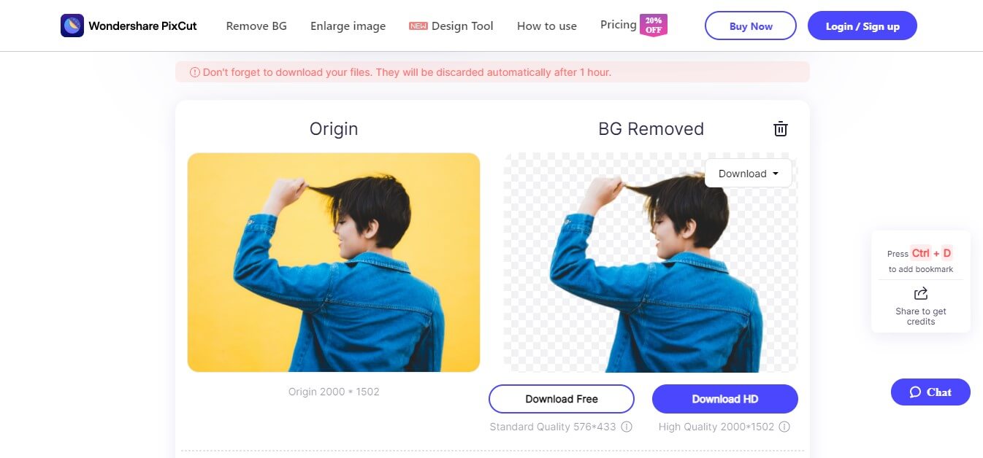Click the Login / Sign up button

tap(862, 26)
